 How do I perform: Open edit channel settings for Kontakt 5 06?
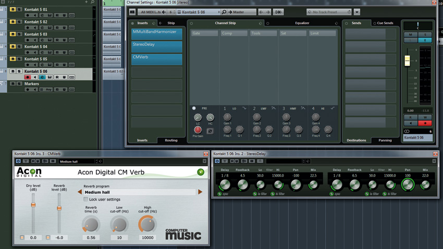[42, 77]
